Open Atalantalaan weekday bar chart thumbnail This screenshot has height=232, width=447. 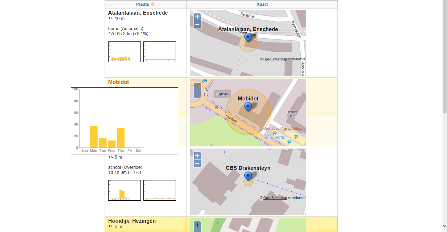pos(125,52)
